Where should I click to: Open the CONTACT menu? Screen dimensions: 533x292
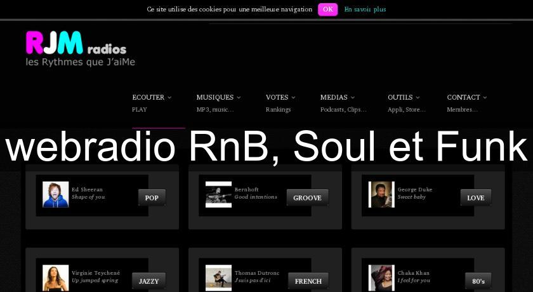click(463, 97)
